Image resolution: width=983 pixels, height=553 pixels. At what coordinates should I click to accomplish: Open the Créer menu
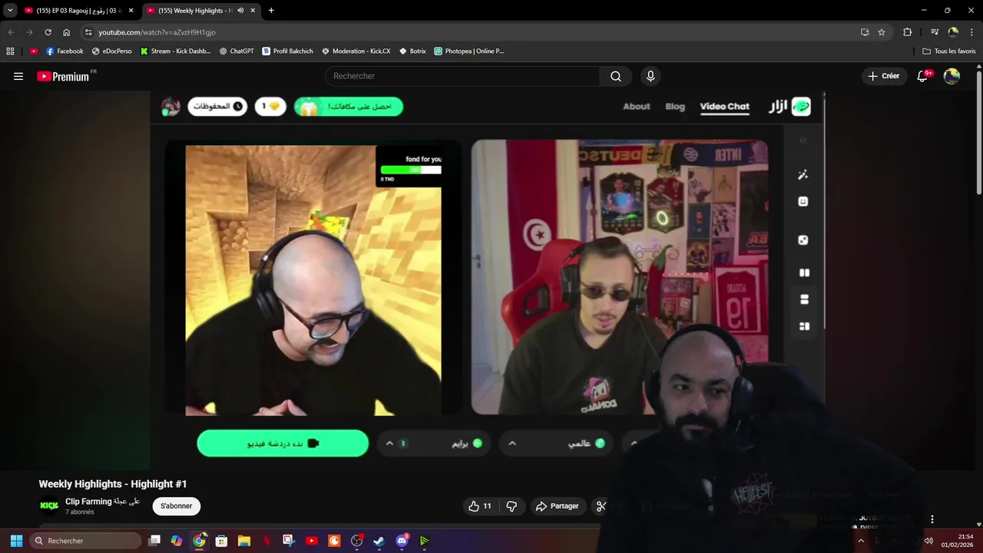coord(883,76)
